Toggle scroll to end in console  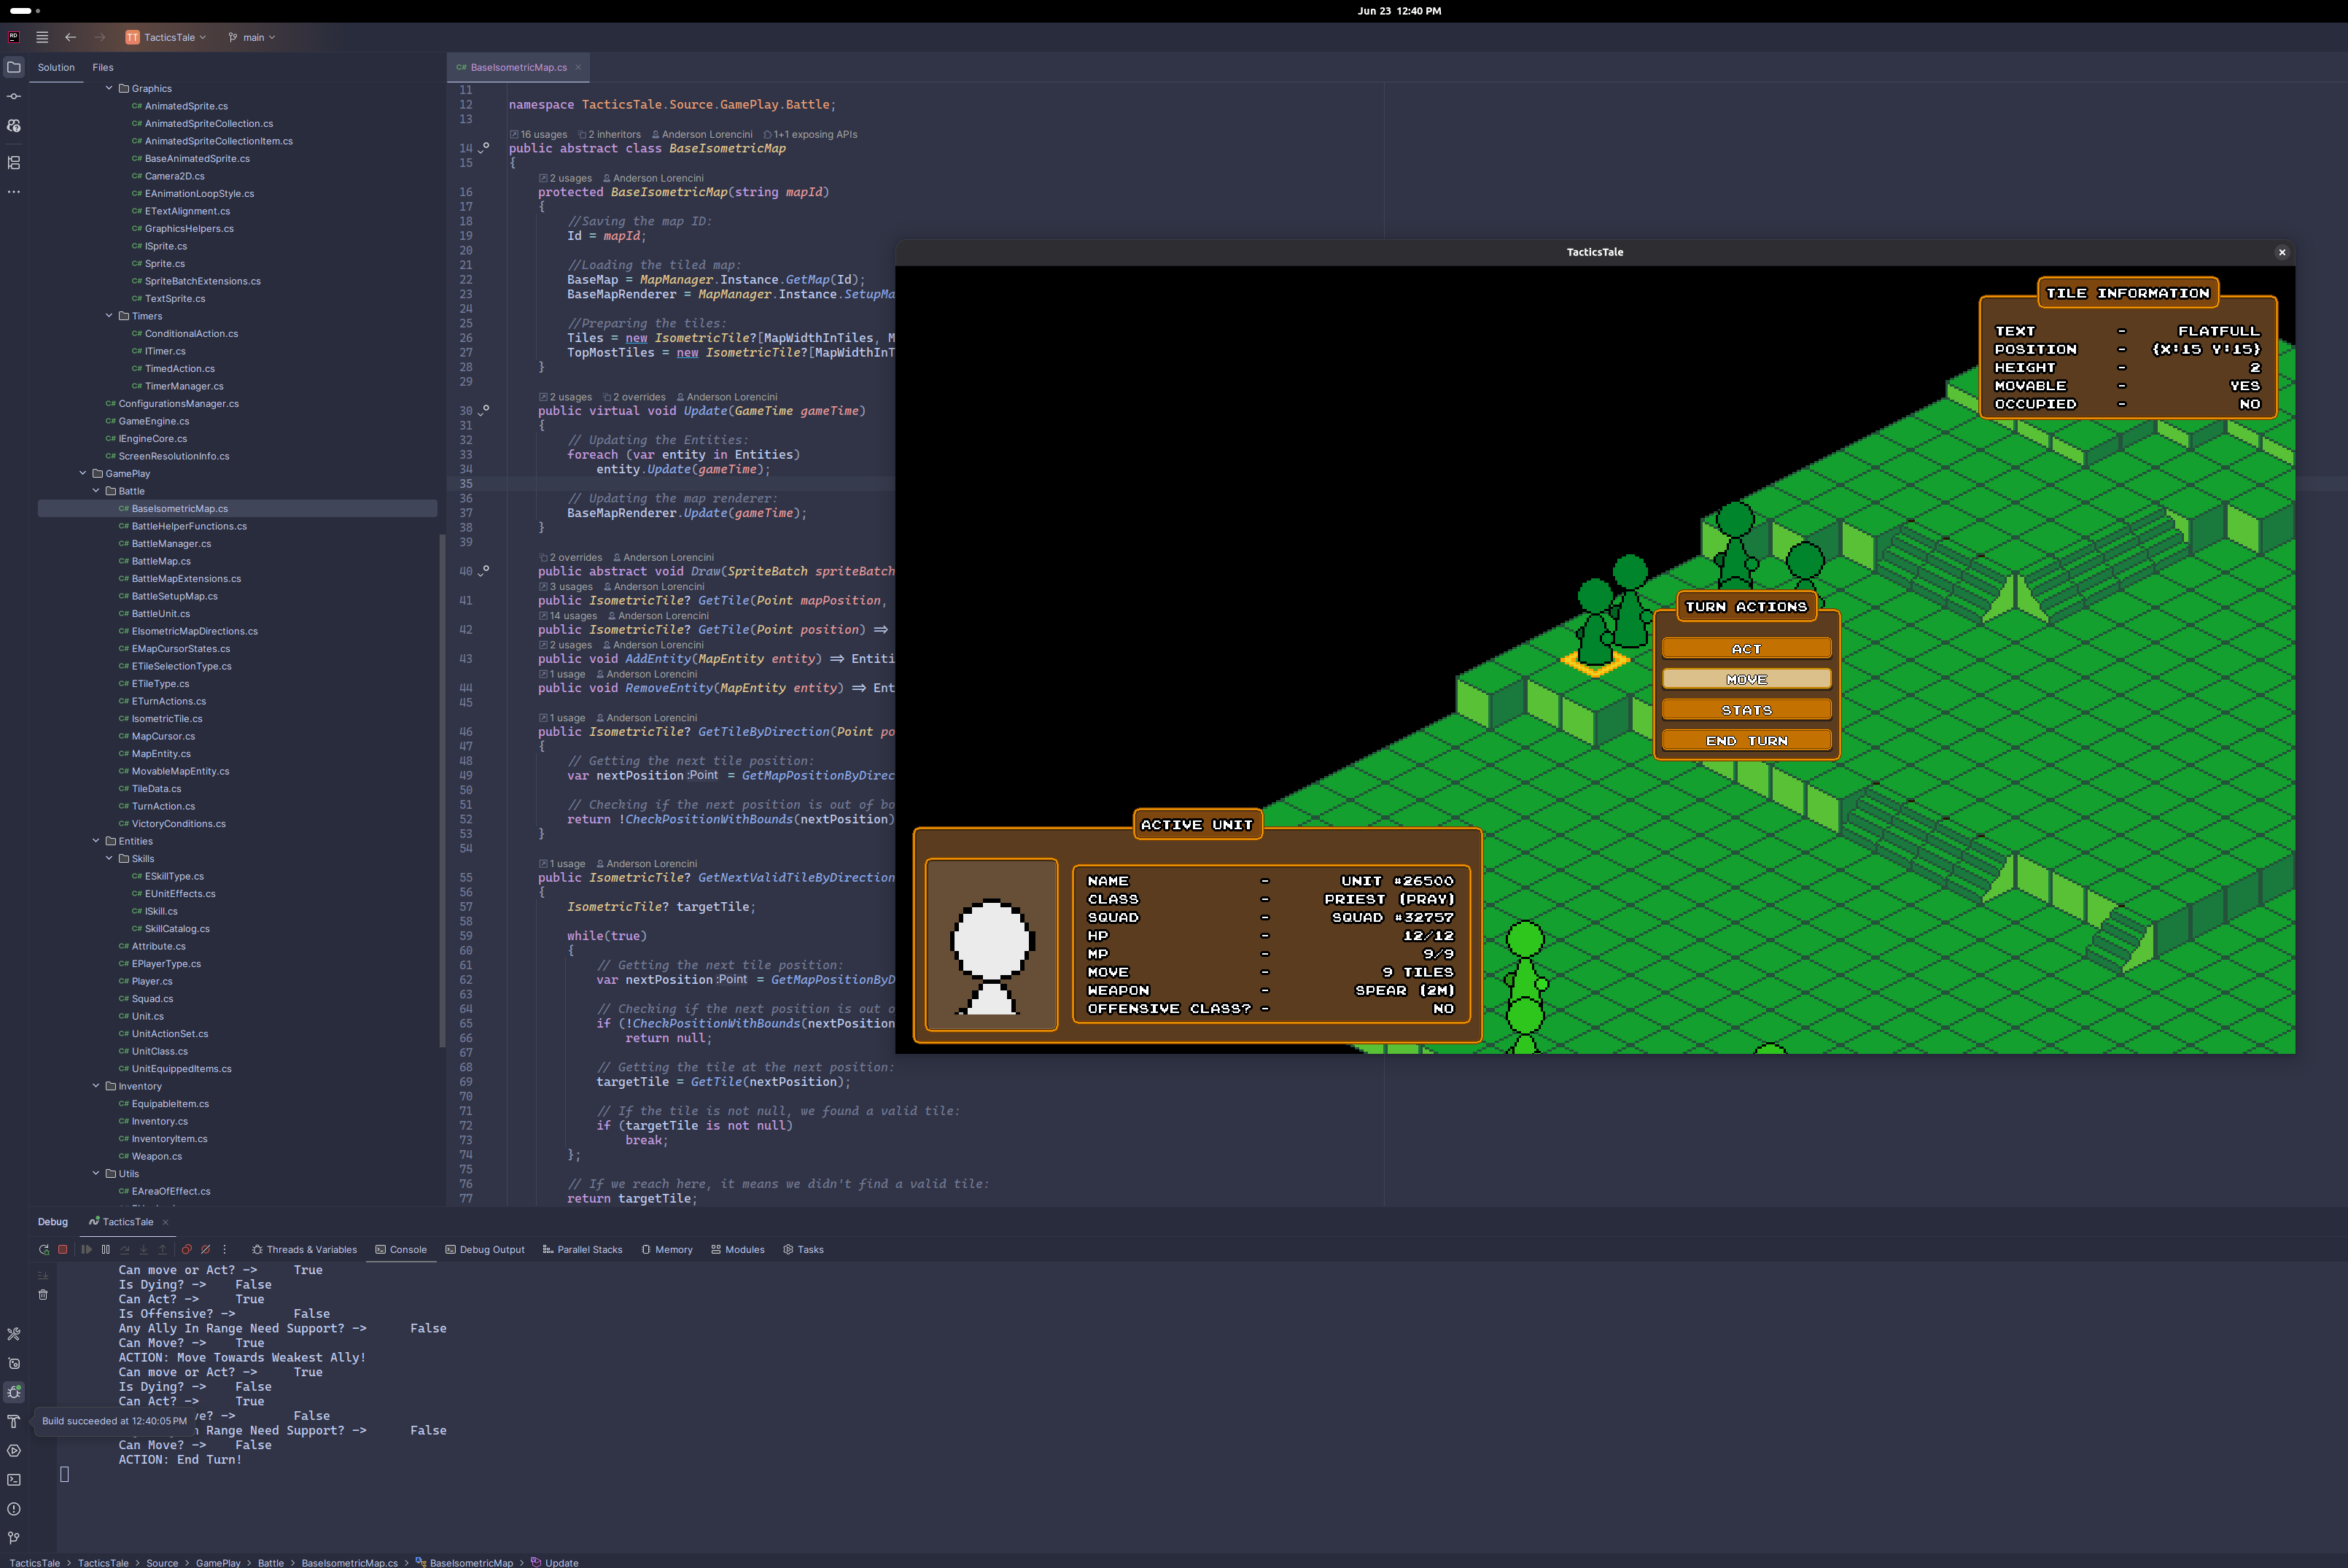click(x=43, y=1275)
